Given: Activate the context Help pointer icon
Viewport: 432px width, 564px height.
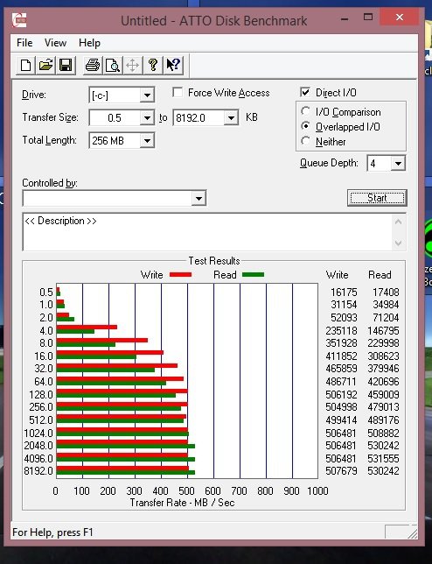Looking at the screenshot, I should coord(173,65).
